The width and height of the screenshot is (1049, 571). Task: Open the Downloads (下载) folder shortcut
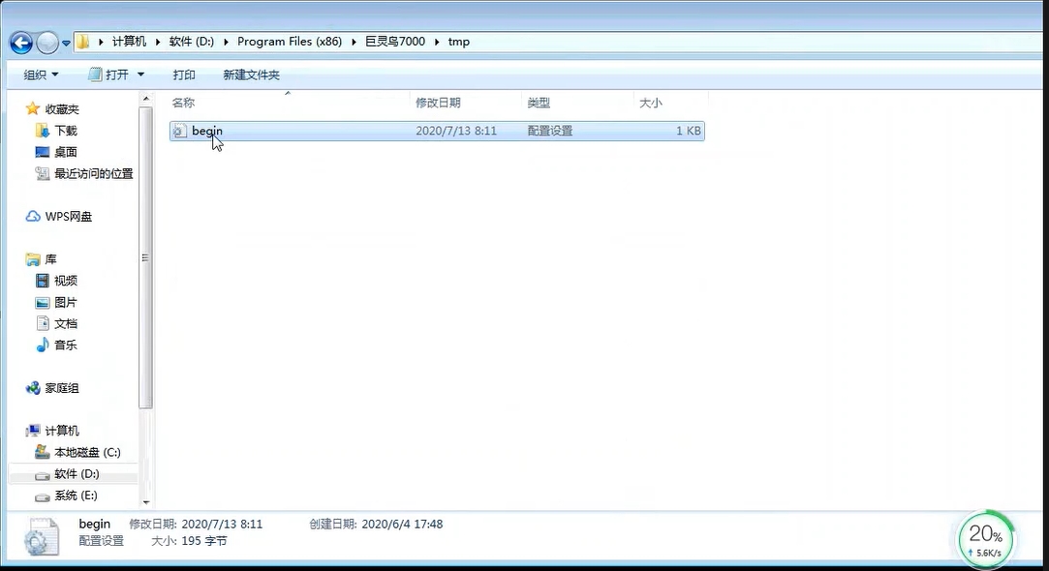pyautogui.click(x=65, y=131)
